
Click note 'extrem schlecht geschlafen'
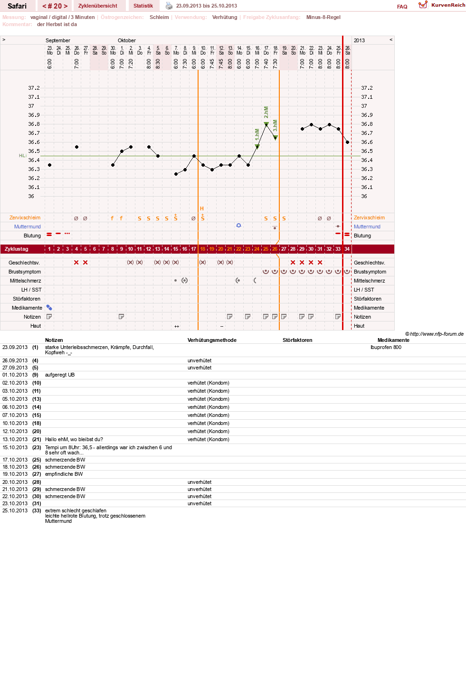pyautogui.click(x=76, y=510)
